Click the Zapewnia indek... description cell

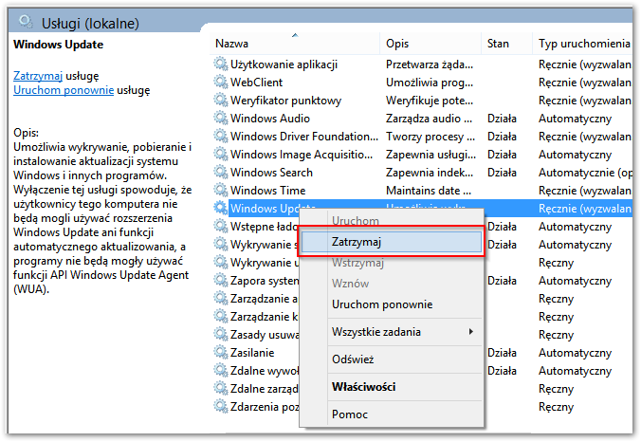point(430,172)
